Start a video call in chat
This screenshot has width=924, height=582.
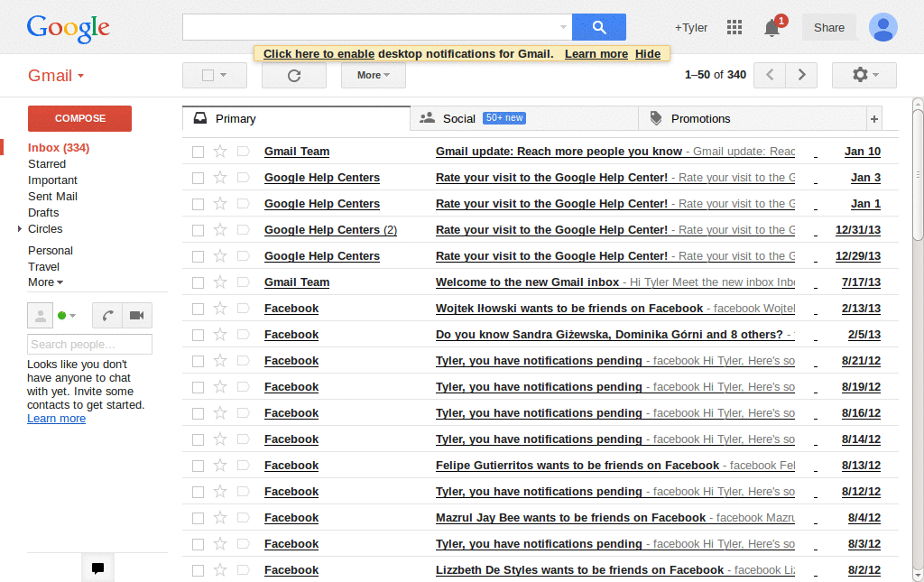tap(137, 315)
